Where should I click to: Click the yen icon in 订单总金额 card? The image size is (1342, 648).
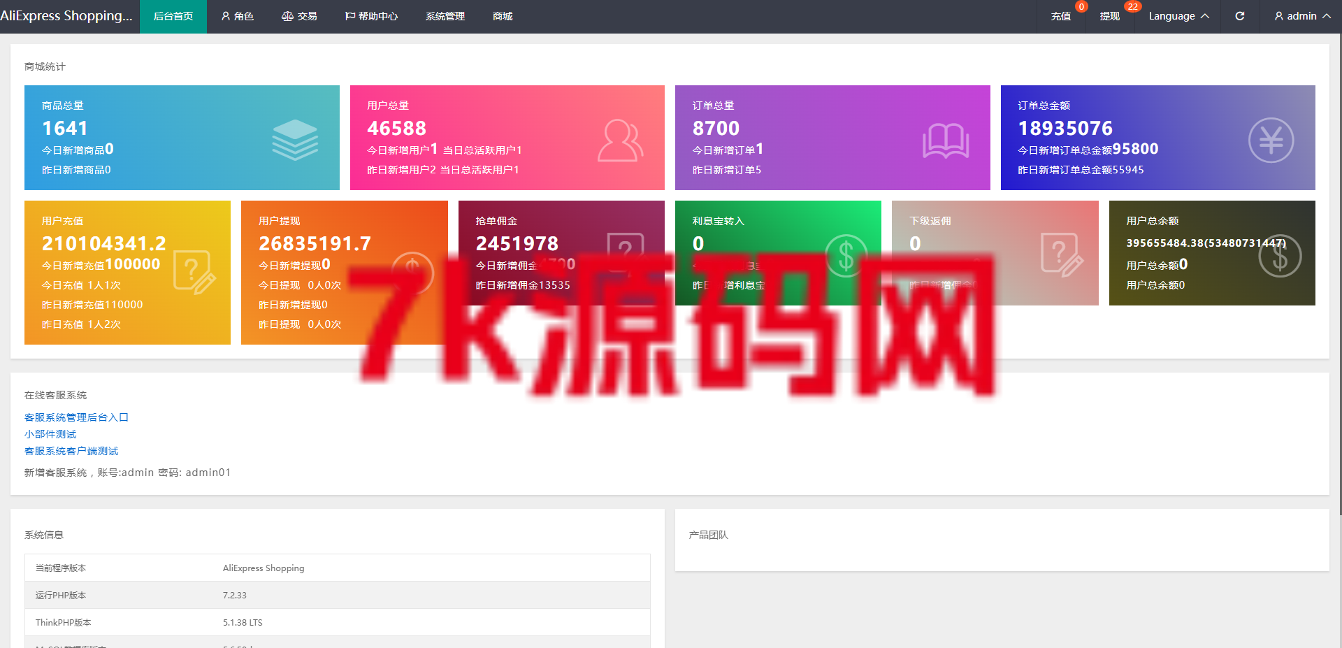point(1271,140)
